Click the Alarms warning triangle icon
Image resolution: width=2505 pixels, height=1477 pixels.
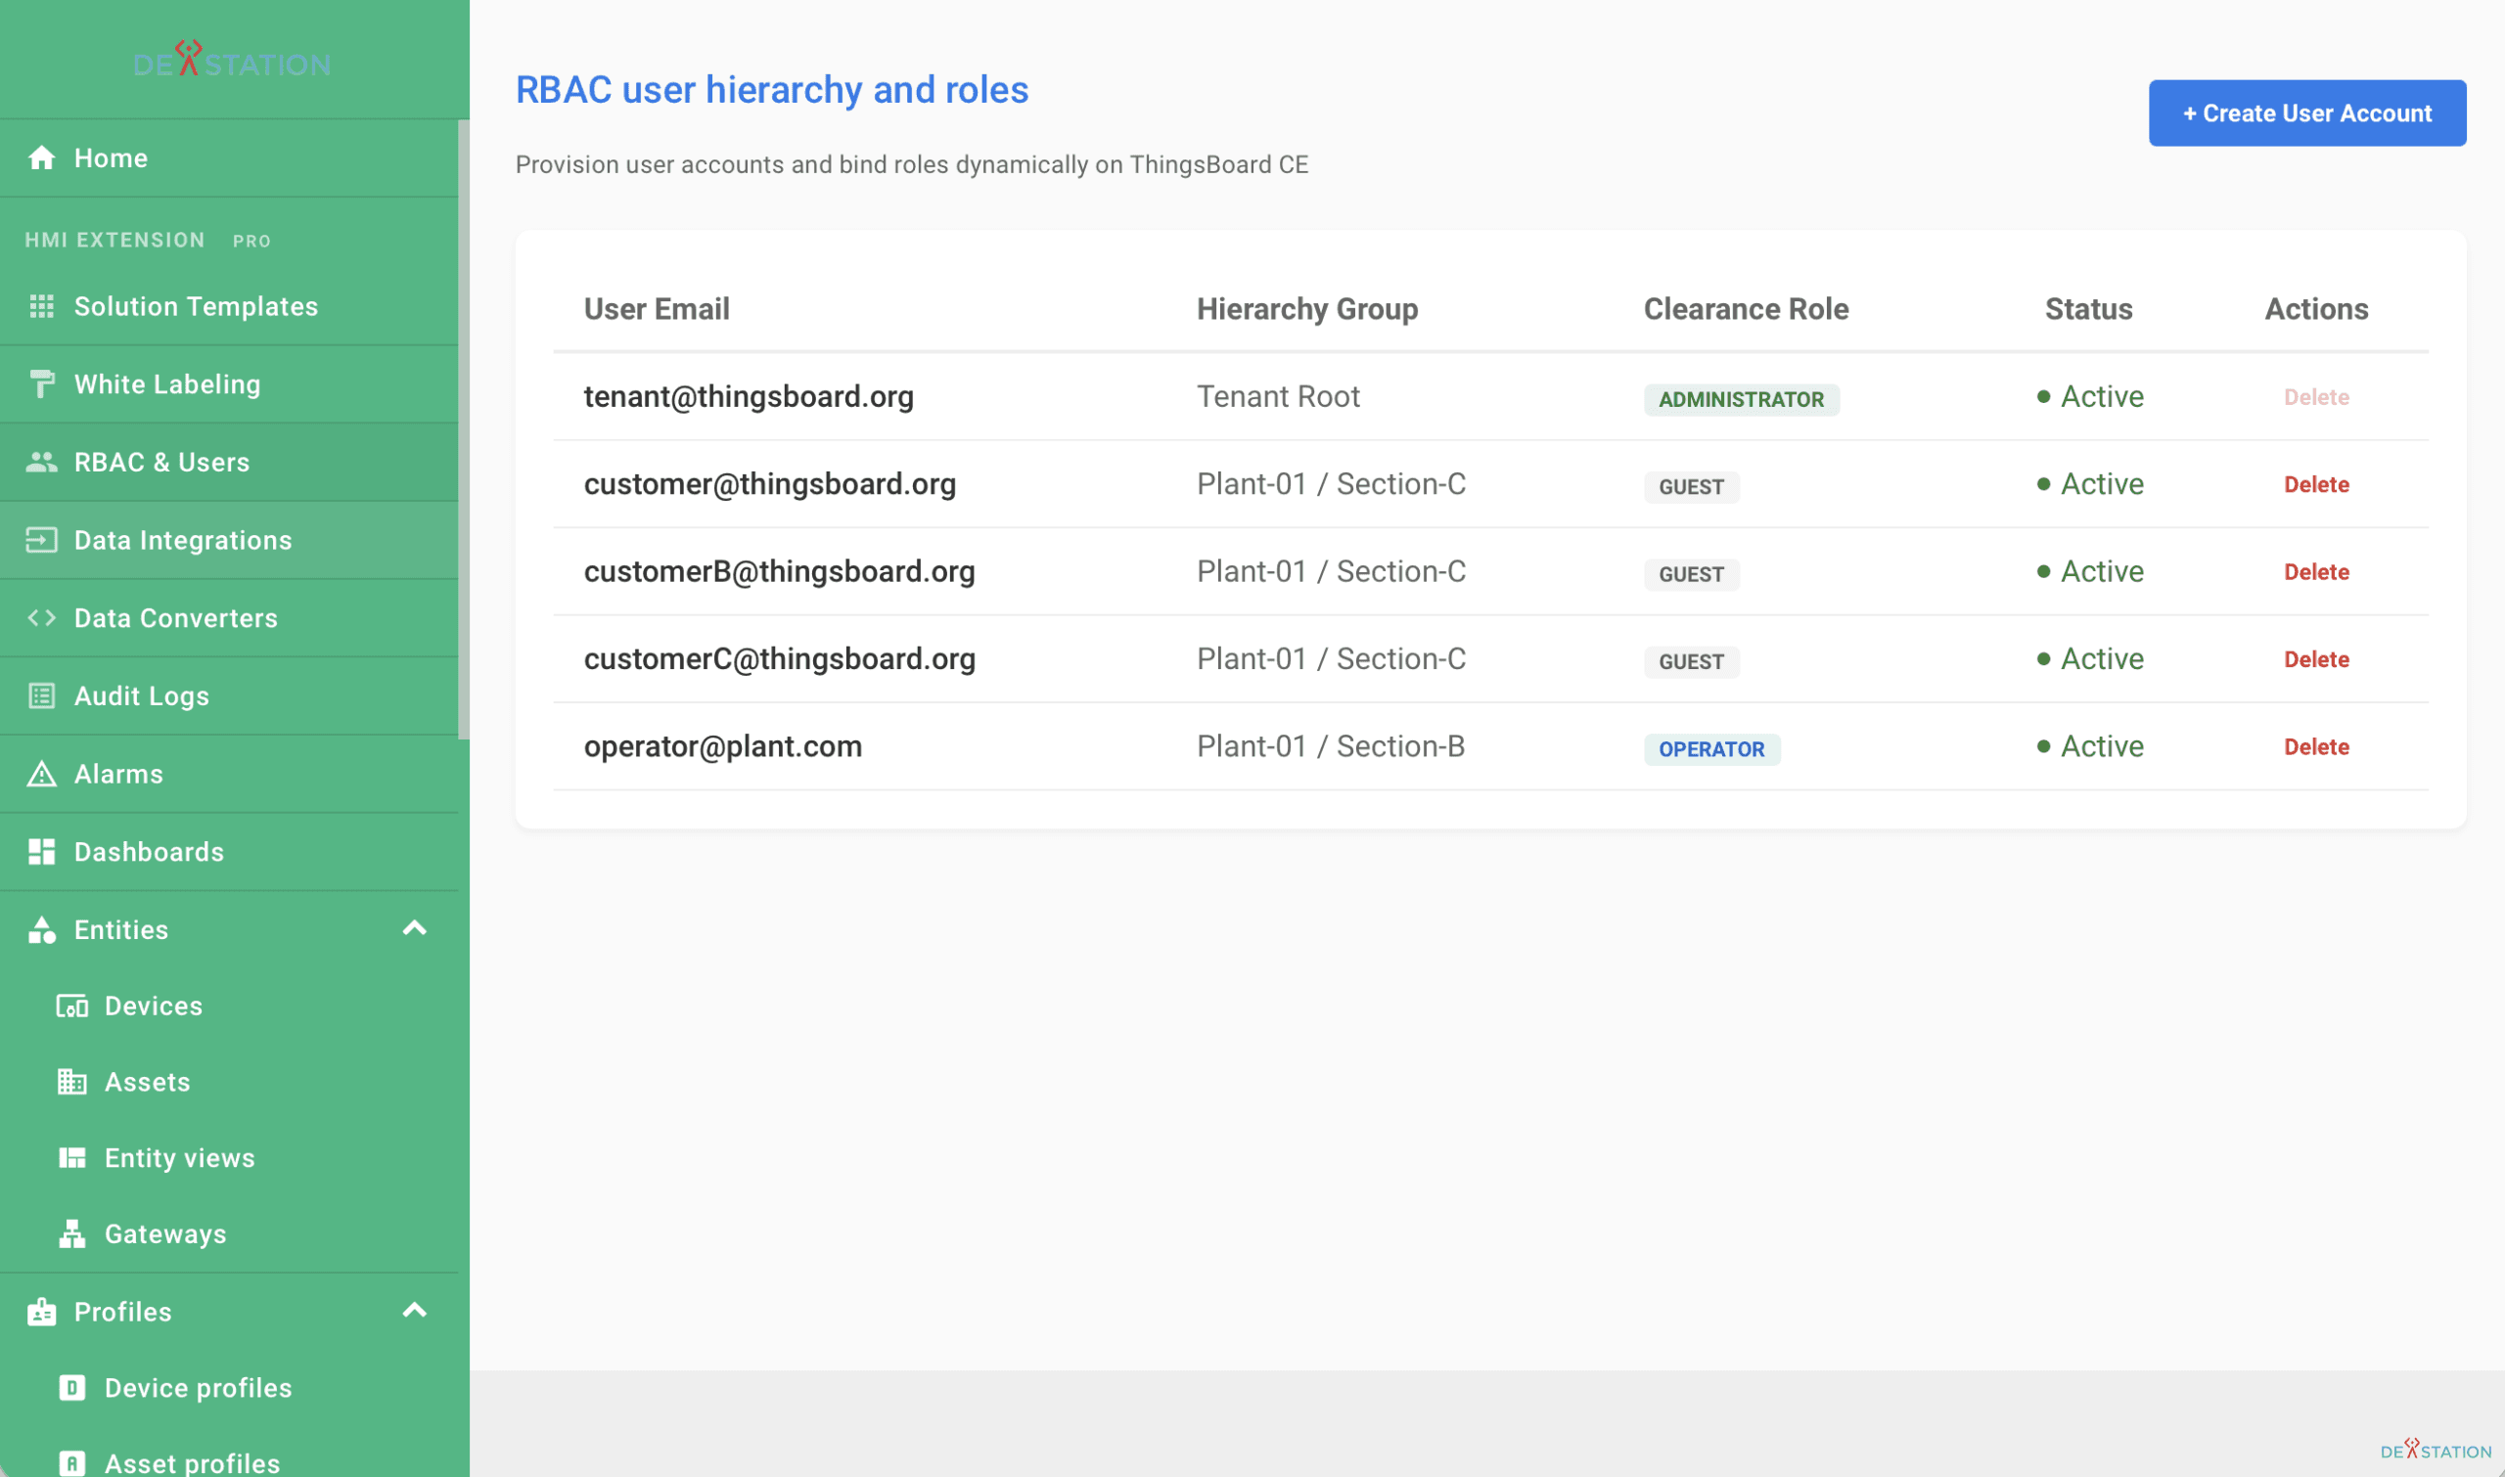[x=41, y=774]
